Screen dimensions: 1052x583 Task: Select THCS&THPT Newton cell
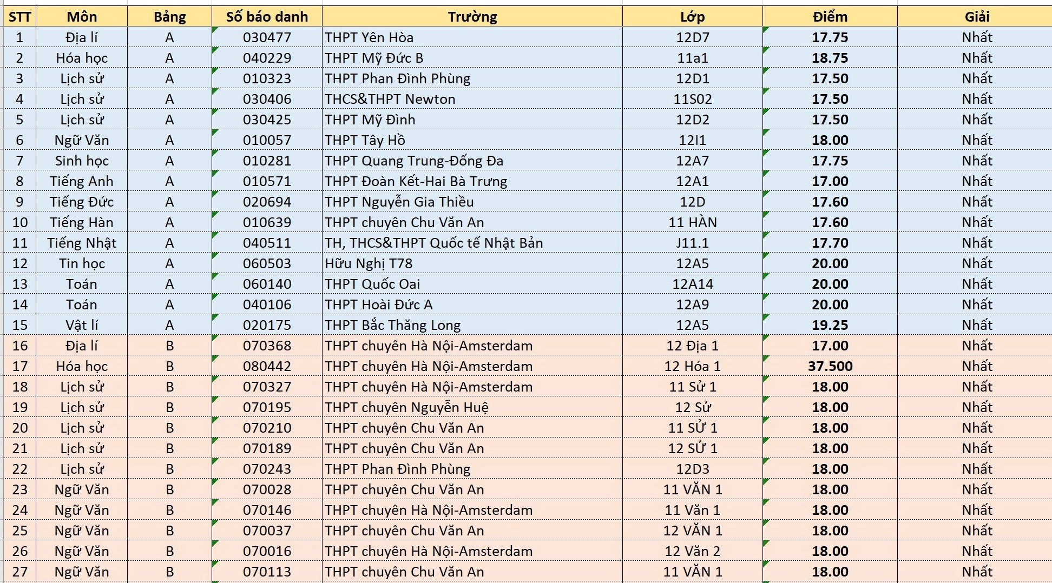[x=472, y=99]
